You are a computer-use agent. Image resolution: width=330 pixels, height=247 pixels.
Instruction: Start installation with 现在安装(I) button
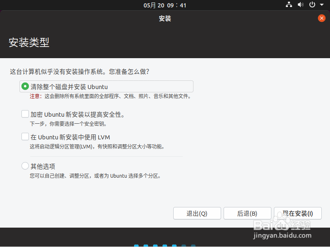click(297, 213)
